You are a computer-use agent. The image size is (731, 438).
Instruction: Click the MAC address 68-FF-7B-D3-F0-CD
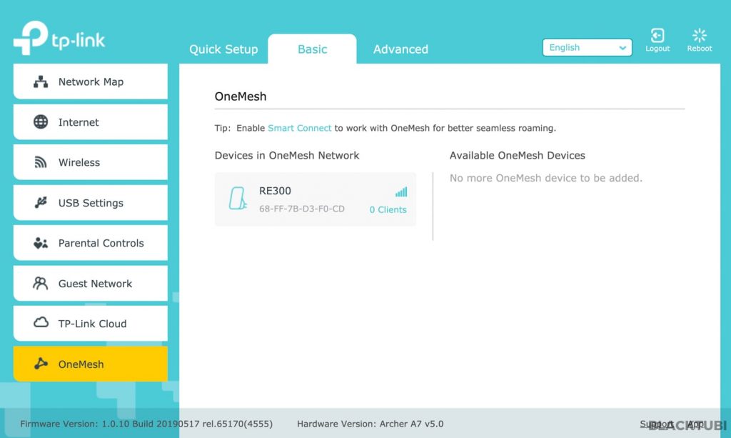click(x=302, y=209)
